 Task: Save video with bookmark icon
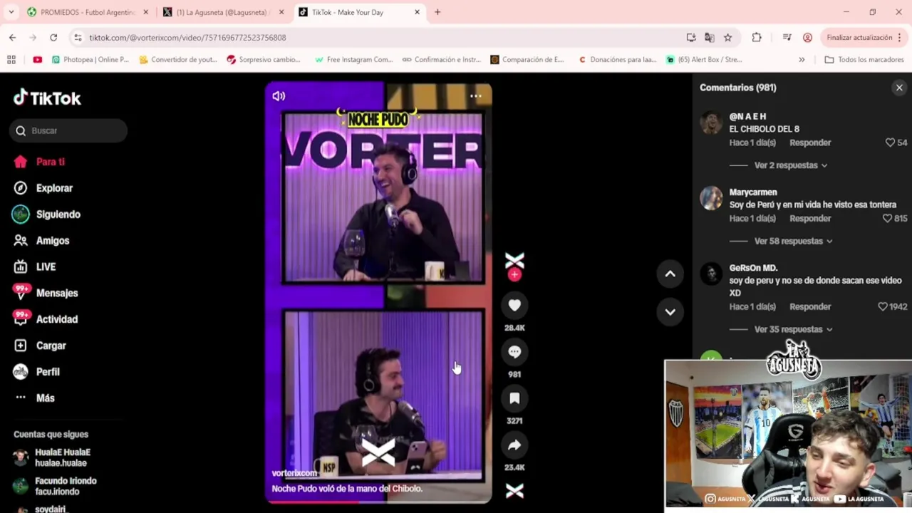tap(514, 398)
